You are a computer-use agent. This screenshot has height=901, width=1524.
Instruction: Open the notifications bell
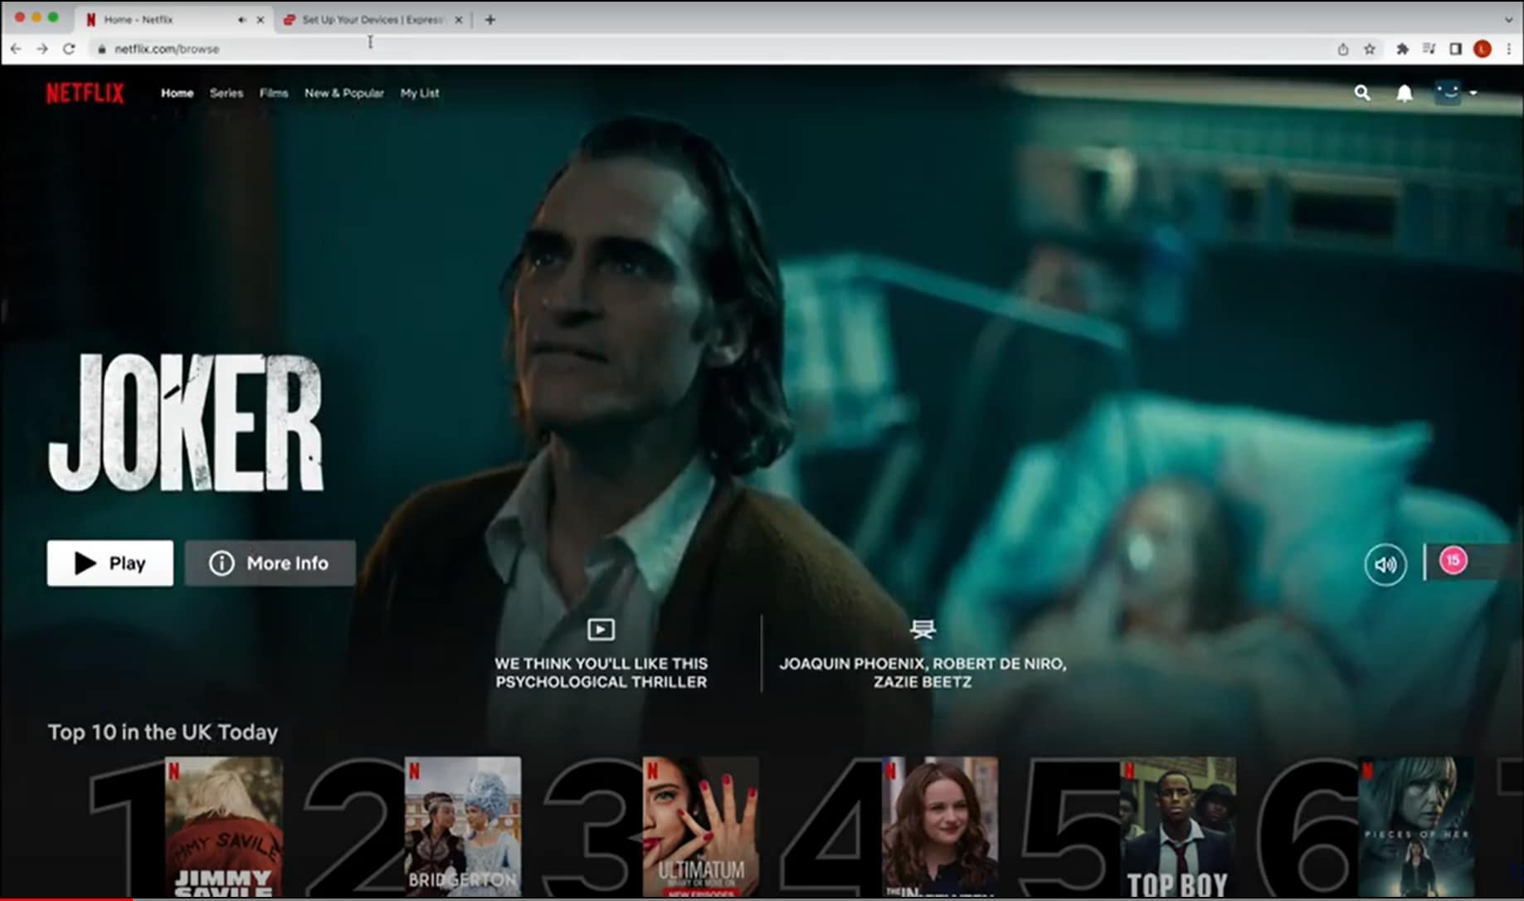[x=1404, y=93]
